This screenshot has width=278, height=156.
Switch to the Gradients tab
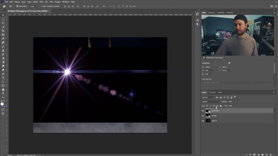[221, 13]
